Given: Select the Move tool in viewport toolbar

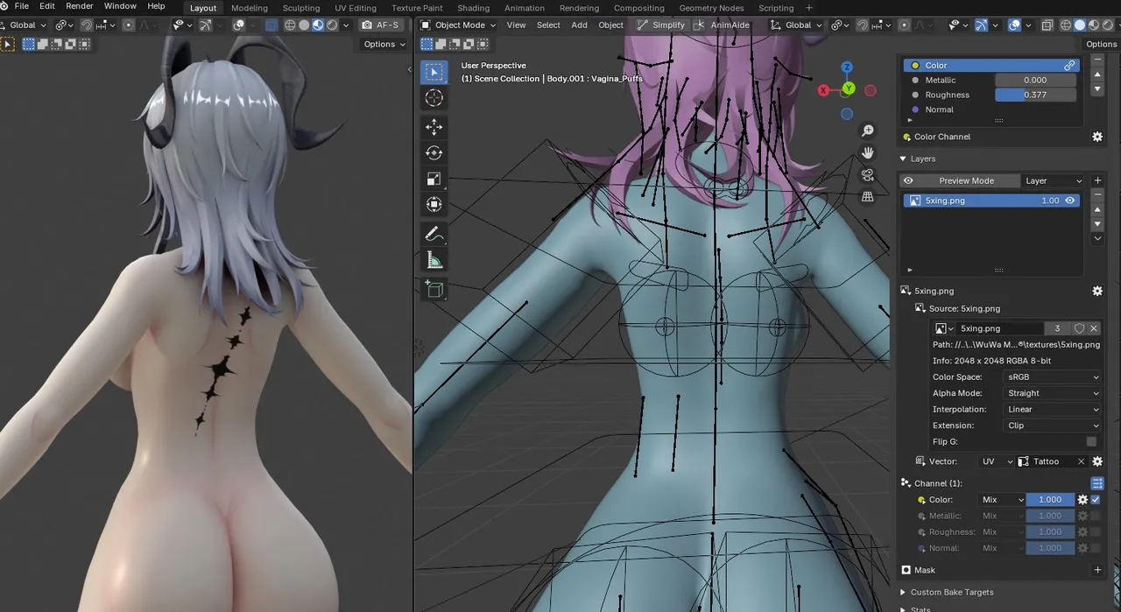Looking at the screenshot, I should pos(434,127).
